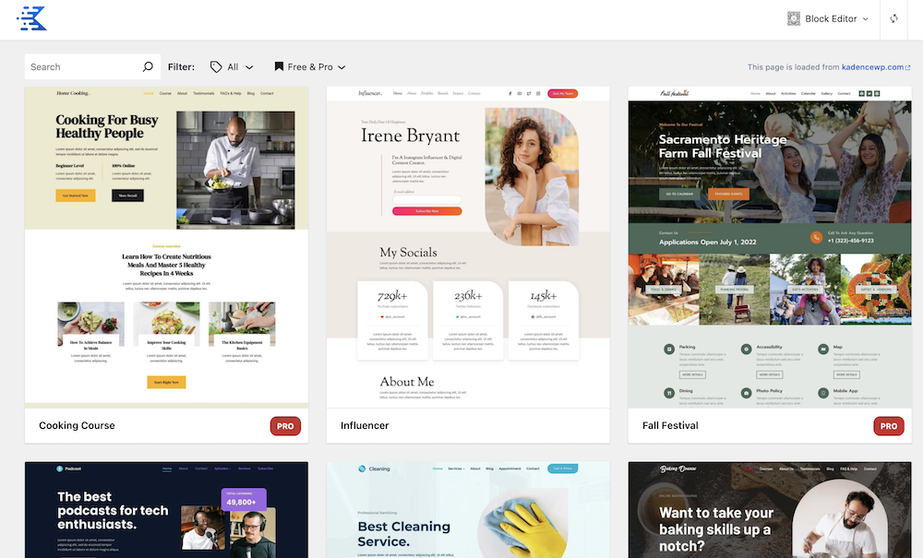
Task: Open the Best Cleaning Service template preview
Action: pos(467,512)
